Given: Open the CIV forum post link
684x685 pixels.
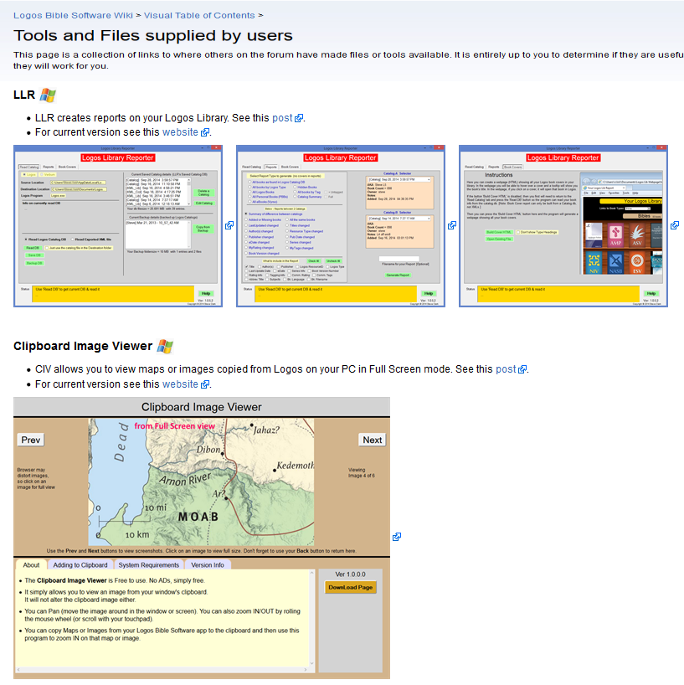Looking at the screenshot, I should [506, 369].
